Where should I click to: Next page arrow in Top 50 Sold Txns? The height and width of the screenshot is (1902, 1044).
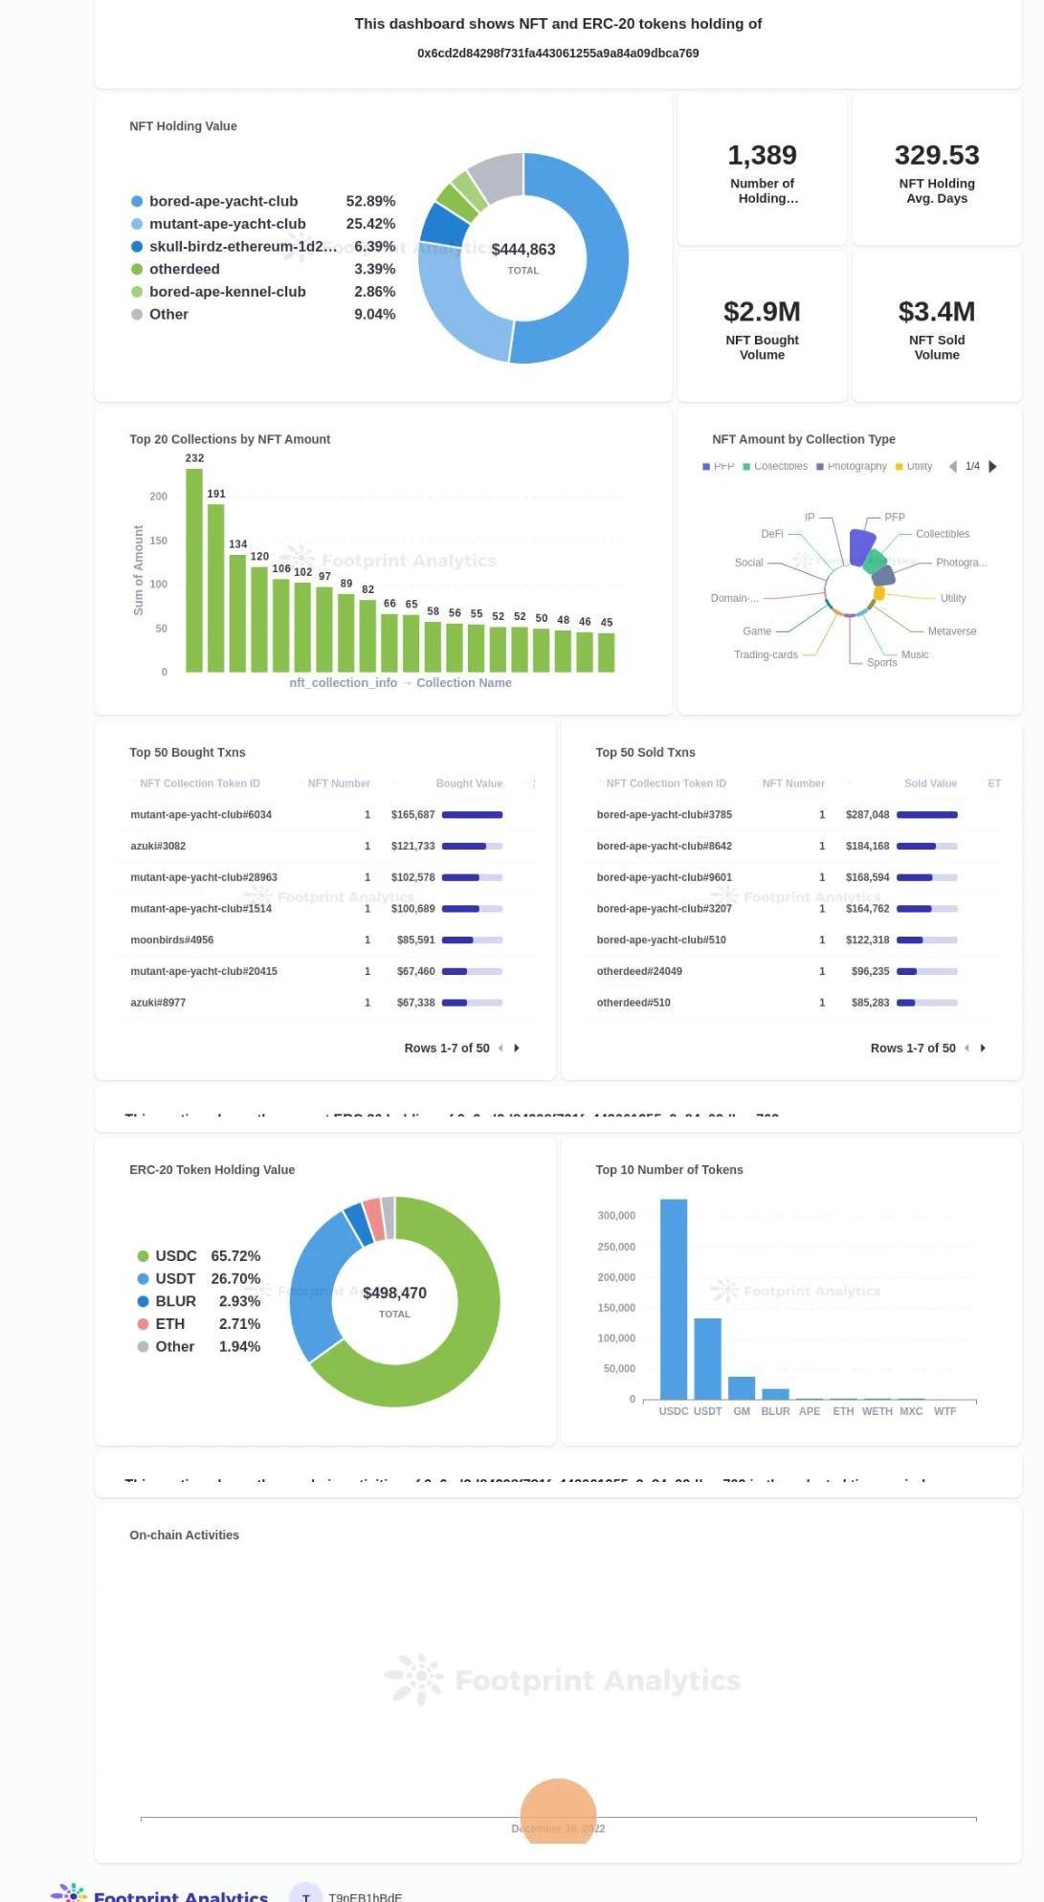tap(983, 1049)
